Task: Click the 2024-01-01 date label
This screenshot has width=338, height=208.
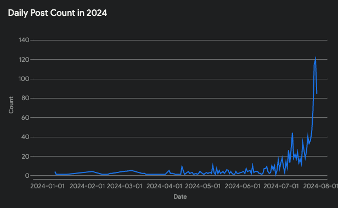Action: pos(47,186)
